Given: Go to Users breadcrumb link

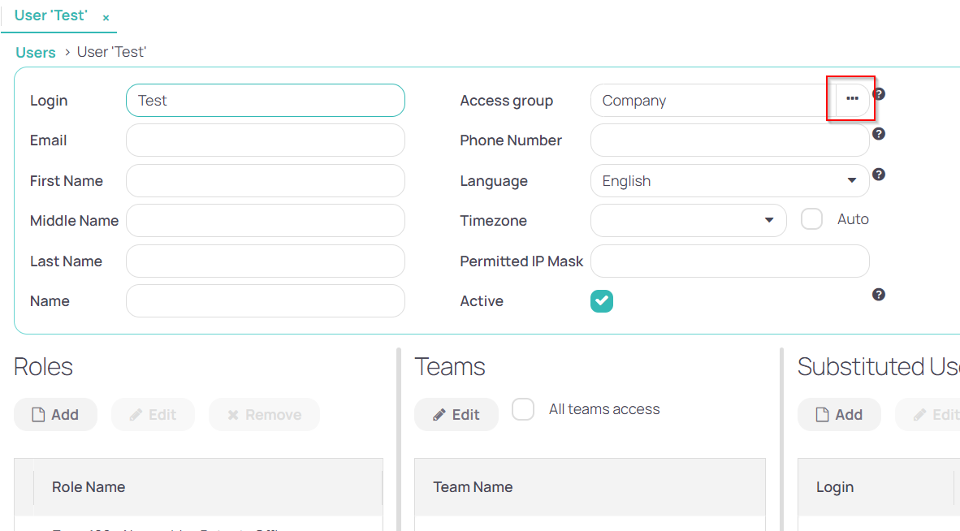Looking at the screenshot, I should [36, 53].
